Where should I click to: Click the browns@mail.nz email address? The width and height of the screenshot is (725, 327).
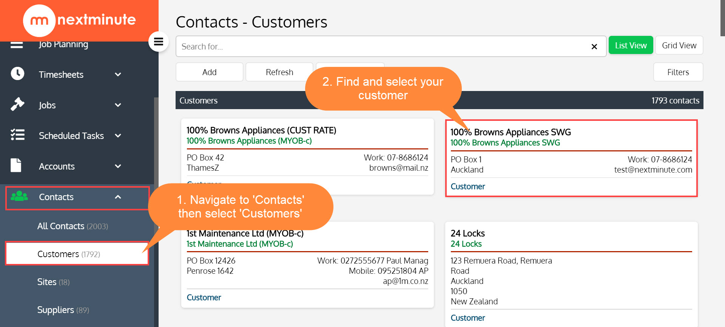point(399,168)
